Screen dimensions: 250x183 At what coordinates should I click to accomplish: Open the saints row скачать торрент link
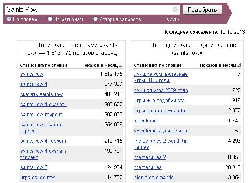click(x=41, y=128)
